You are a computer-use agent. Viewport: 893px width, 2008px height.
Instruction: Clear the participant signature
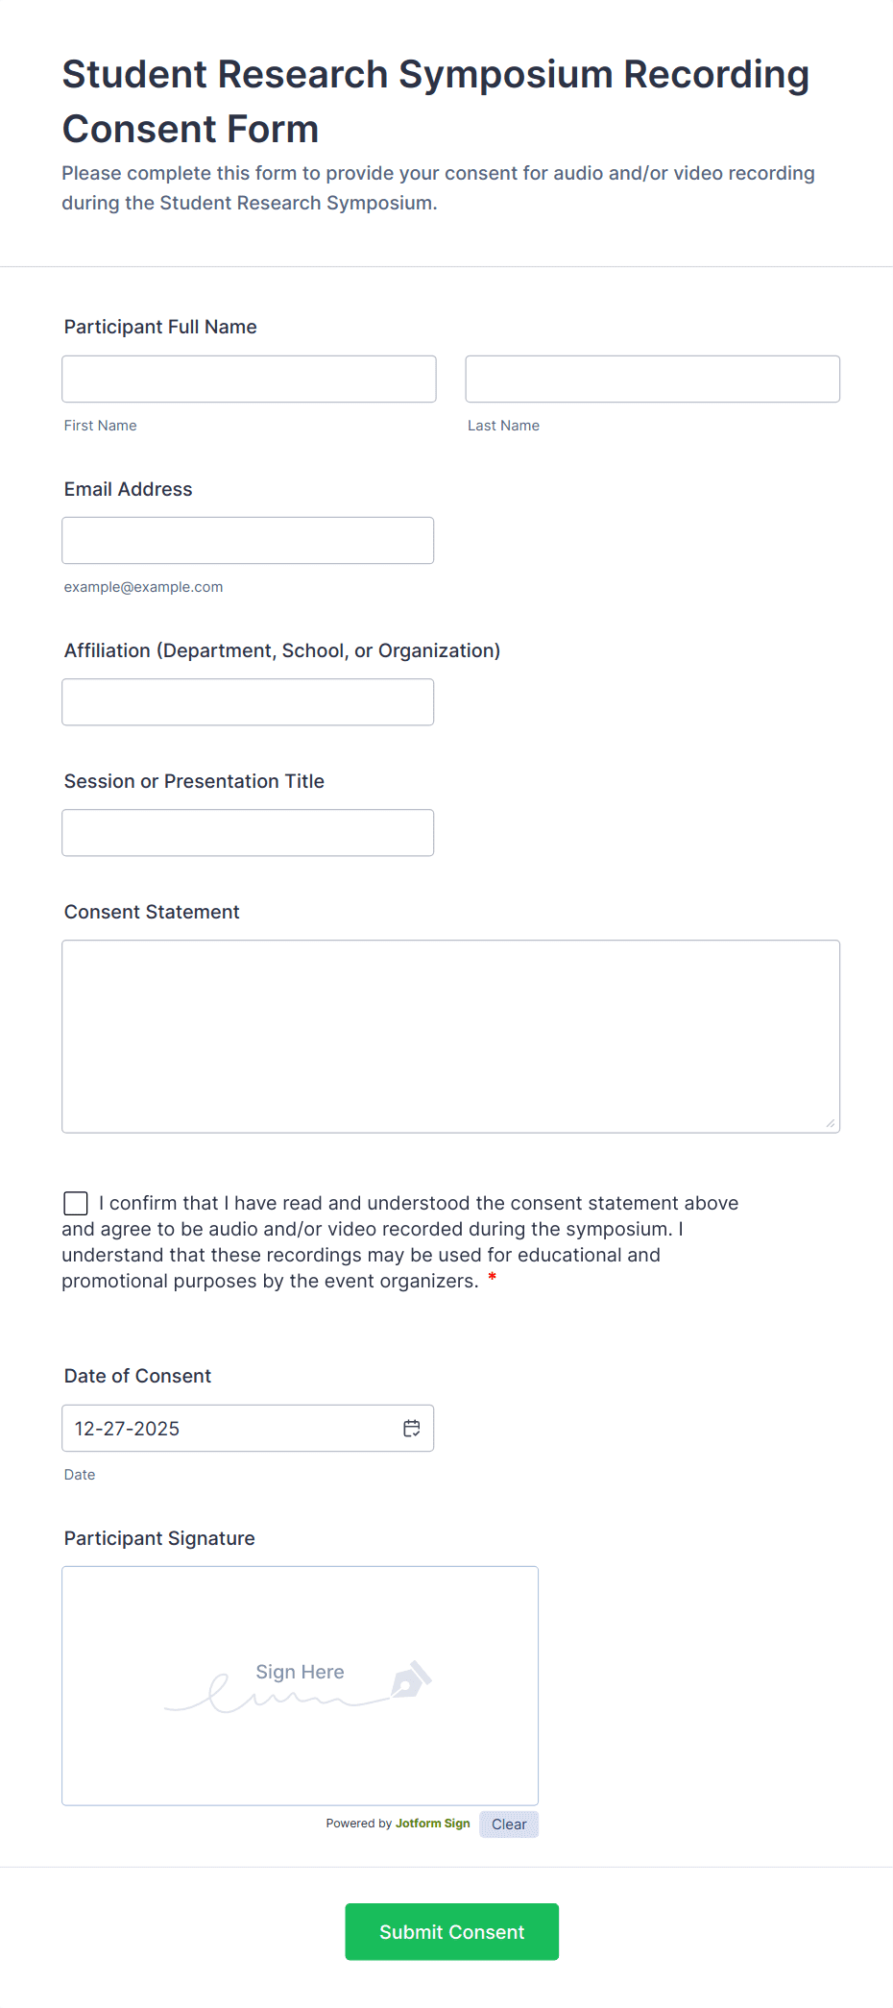[508, 1824]
